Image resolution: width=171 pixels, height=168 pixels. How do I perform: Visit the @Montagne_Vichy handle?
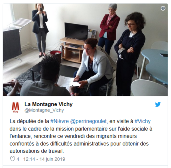44,110
